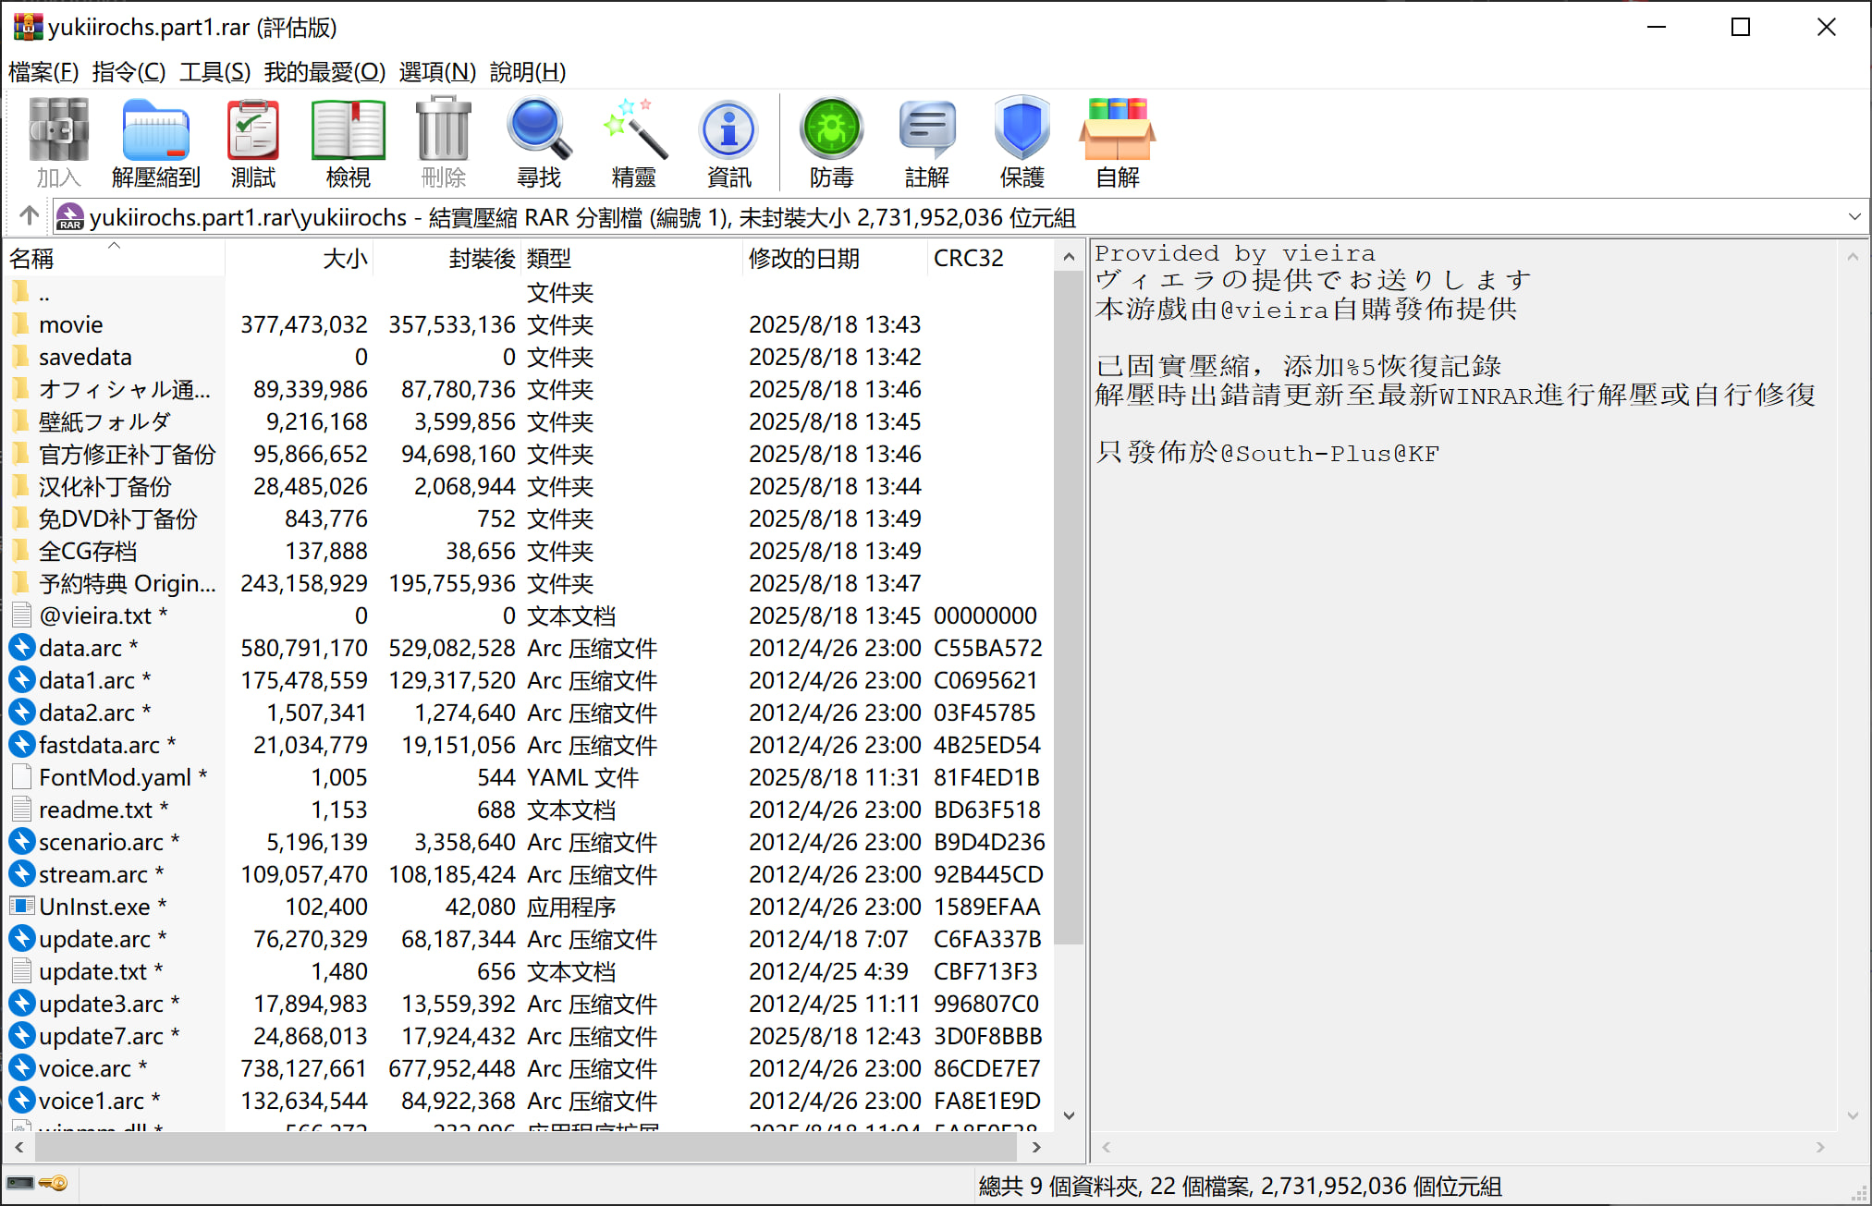Show archive Info (資訊) icon

pyautogui.click(x=728, y=141)
